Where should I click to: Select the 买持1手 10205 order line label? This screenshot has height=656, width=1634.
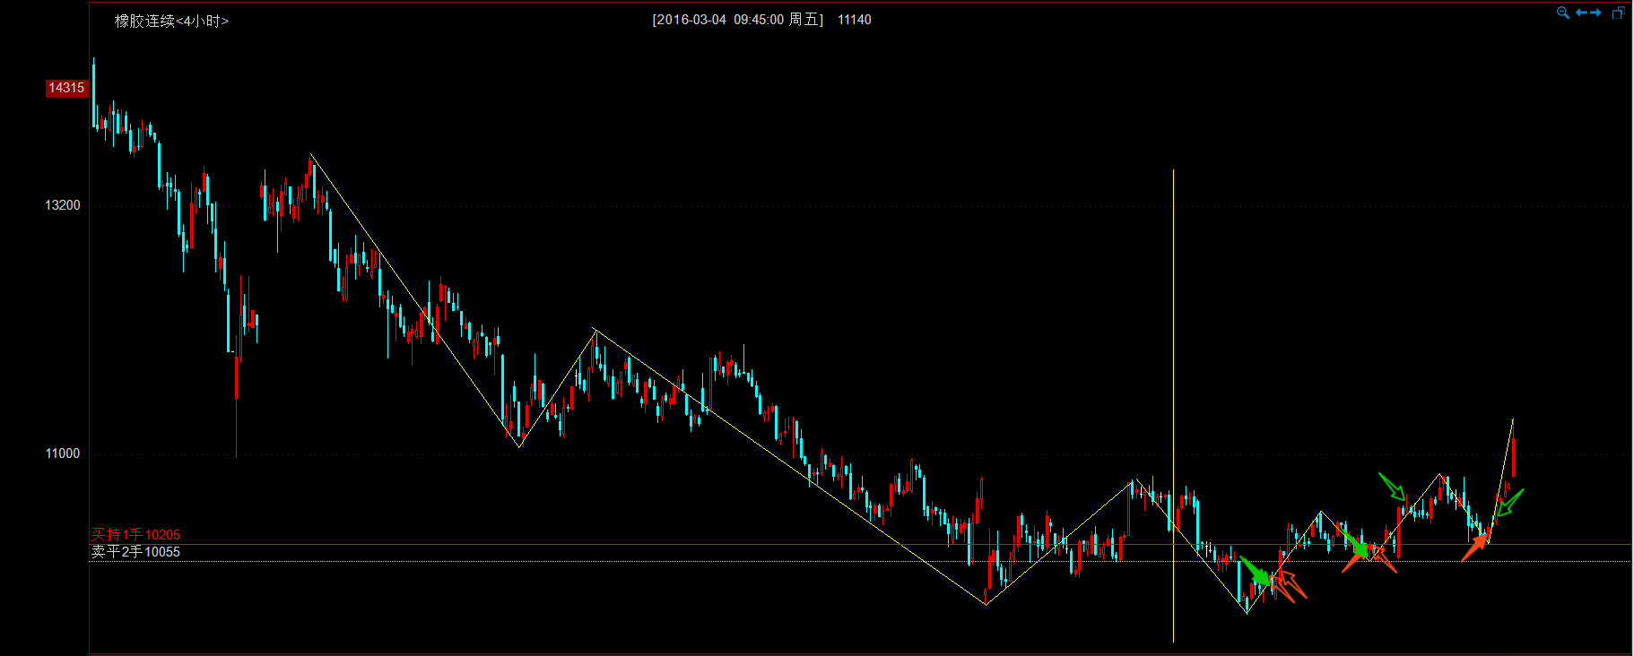pos(135,535)
